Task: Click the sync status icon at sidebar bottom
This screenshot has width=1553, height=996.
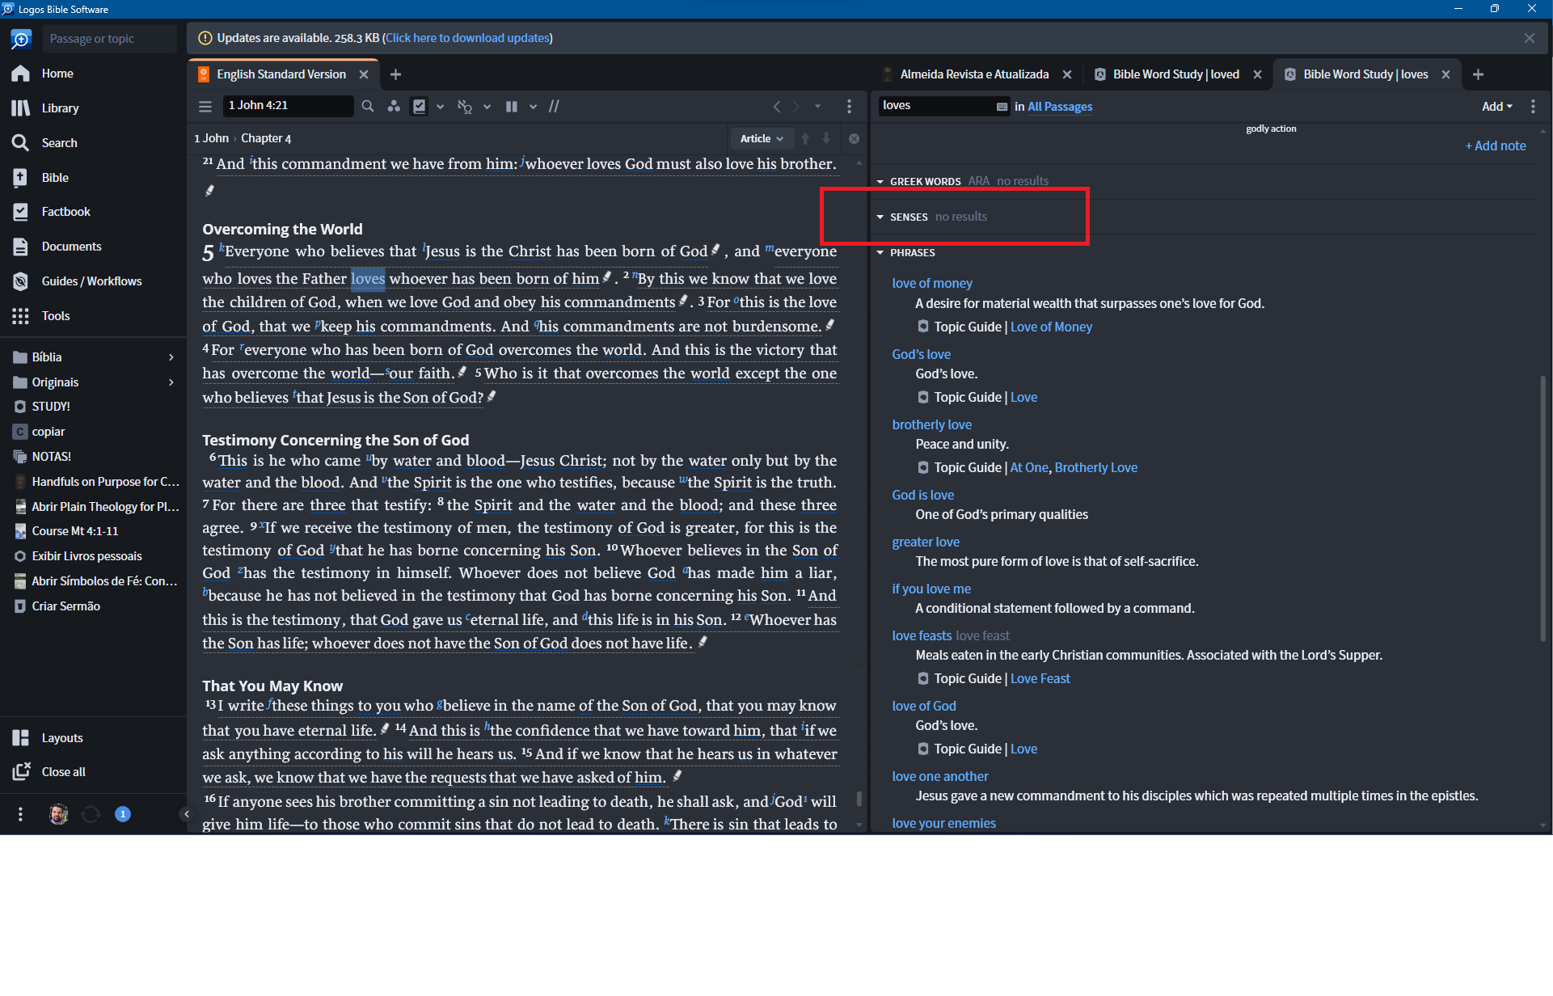Action: click(x=91, y=814)
